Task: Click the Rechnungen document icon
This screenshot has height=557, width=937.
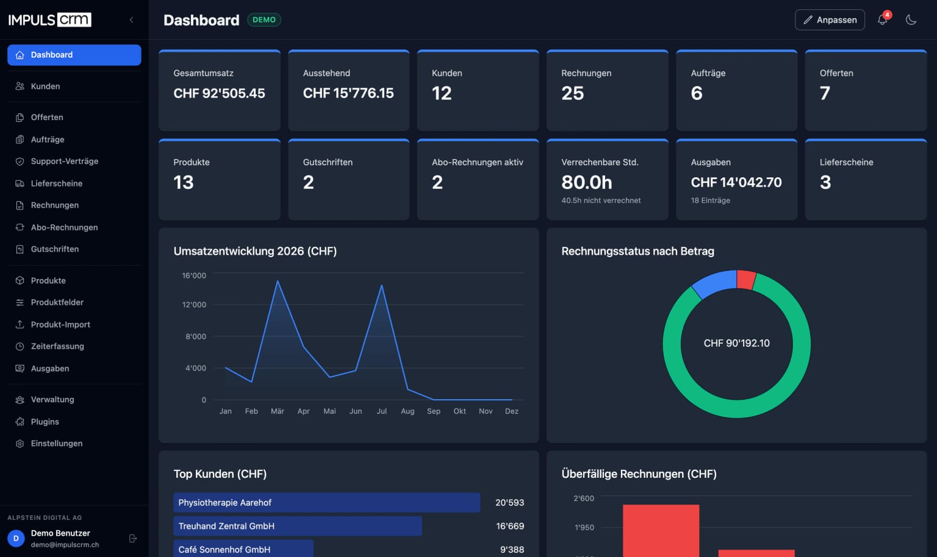Action: [20, 205]
